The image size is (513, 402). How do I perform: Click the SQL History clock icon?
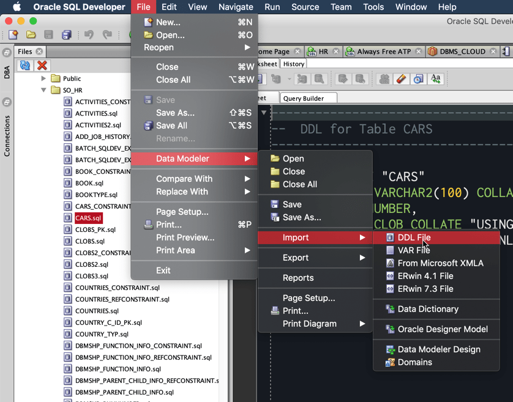click(x=418, y=79)
